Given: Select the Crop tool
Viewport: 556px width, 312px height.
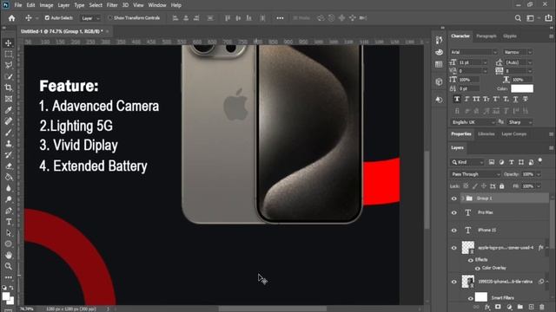Looking at the screenshot, I should 9,88.
